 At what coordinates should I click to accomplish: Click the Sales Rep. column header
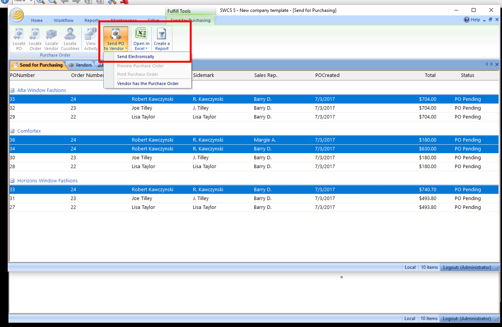[x=266, y=75]
